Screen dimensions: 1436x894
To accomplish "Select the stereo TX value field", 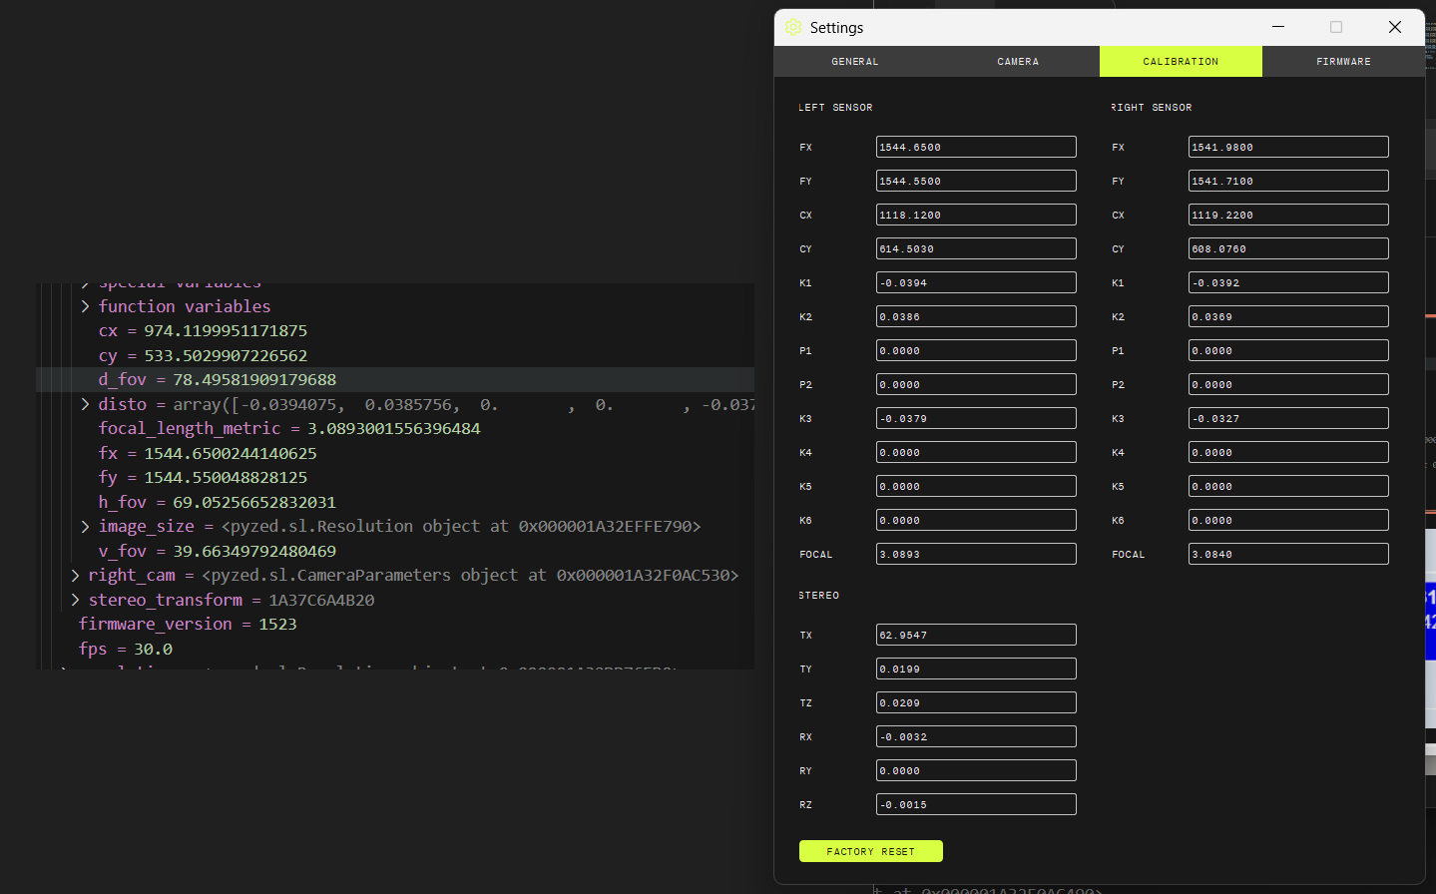I will pyautogui.click(x=975, y=636).
